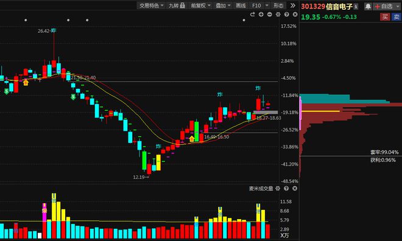Image resolution: width=402 pixels, height=241 pixels.
Task: Click the share/export arrow icon above chart
Action: pyautogui.click(x=253, y=15)
